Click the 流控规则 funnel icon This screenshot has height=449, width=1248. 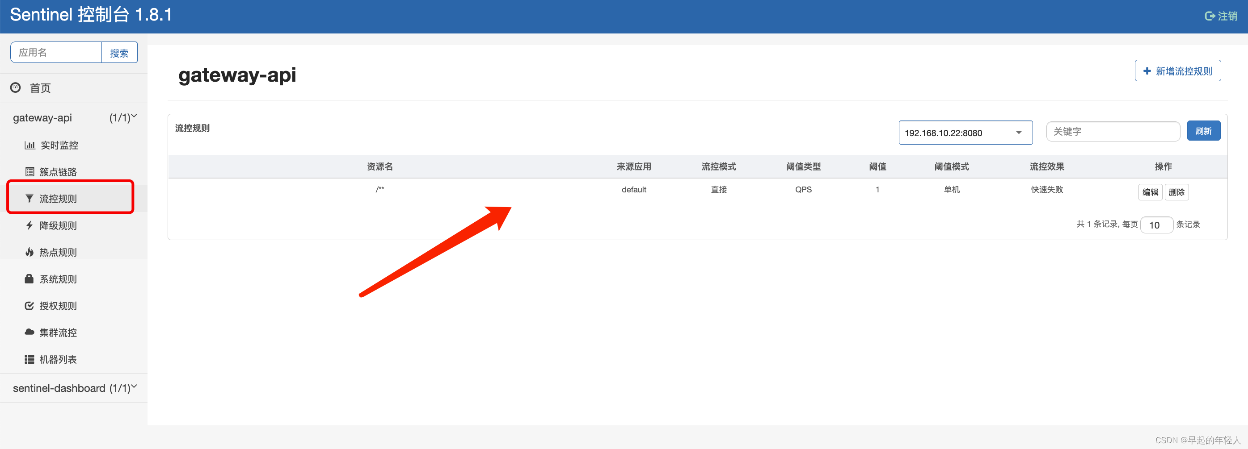click(29, 198)
